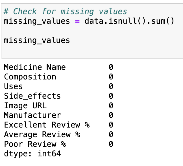The width and height of the screenshot is (183, 166).
Task: Click the "dtype: int64" output line
Action: tap(32, 154)
